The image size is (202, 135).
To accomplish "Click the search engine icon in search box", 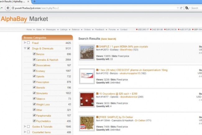I will 187,8.
